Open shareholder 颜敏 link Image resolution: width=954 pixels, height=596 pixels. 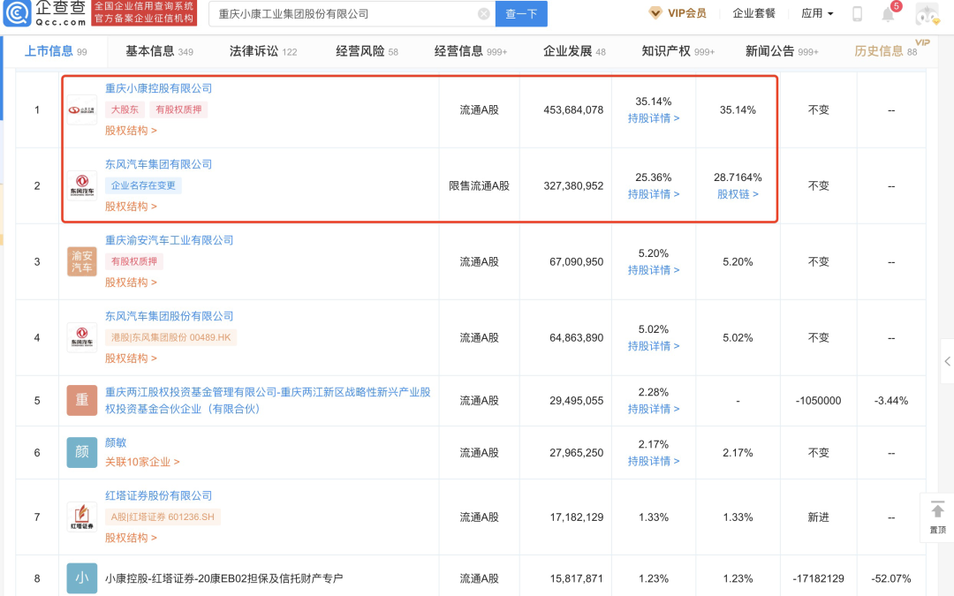(x=116, y=442)
